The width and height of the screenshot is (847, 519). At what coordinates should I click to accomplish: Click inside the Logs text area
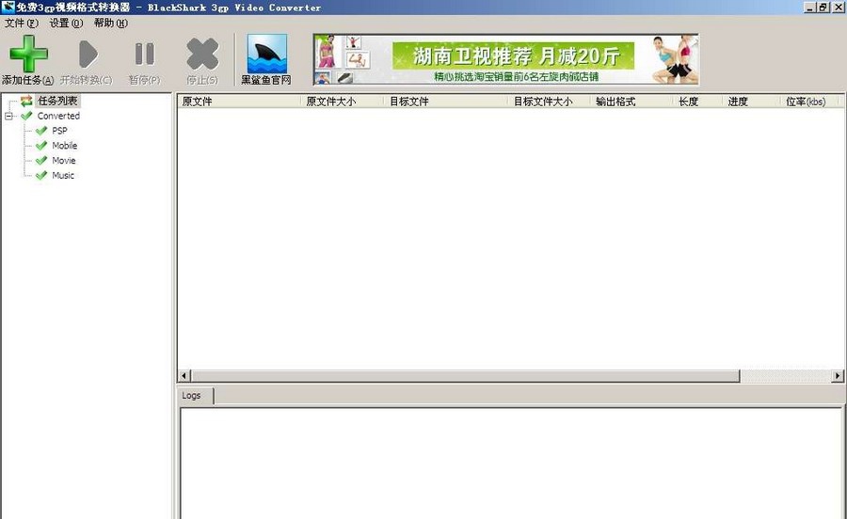[x=510, y=463]
